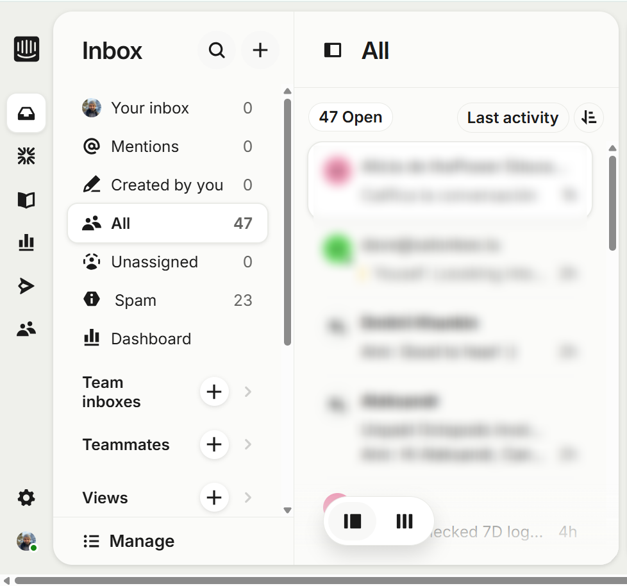Search conversations using the magnifier icon
The width and height of the screenshot is (627, 586).
(217, 50)
